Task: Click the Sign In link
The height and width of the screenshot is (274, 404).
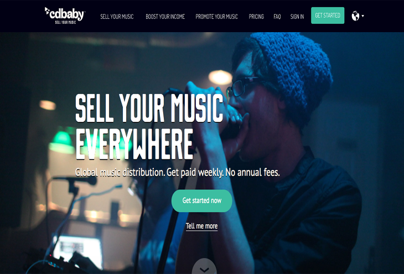Action: 297,17
